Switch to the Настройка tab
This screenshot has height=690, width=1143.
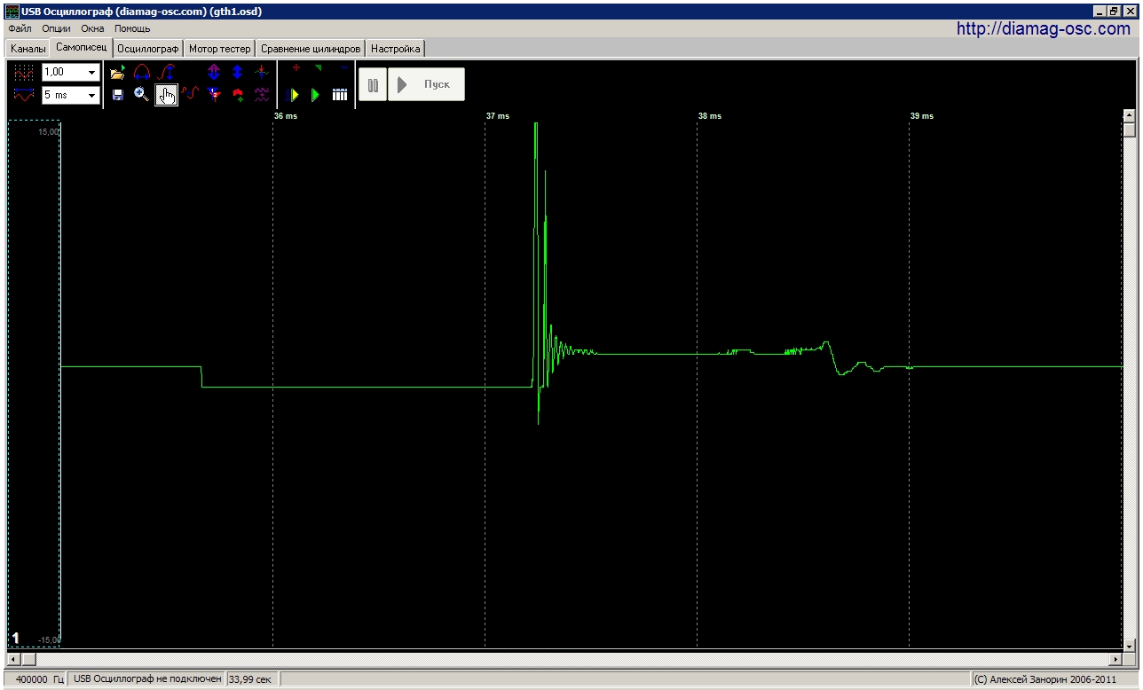point(395,49)
